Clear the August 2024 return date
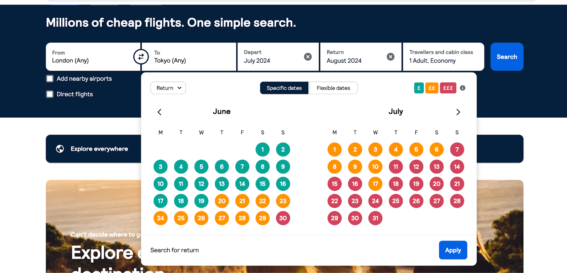 pyautogui.click(x=390, y=57)
